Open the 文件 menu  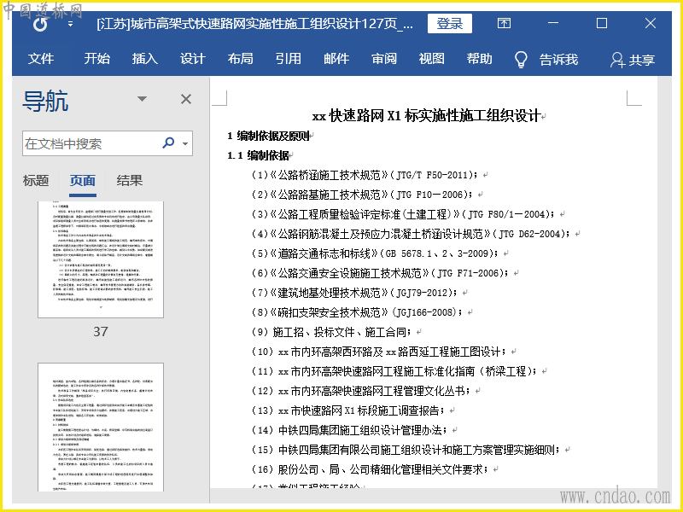coord(41,59)
